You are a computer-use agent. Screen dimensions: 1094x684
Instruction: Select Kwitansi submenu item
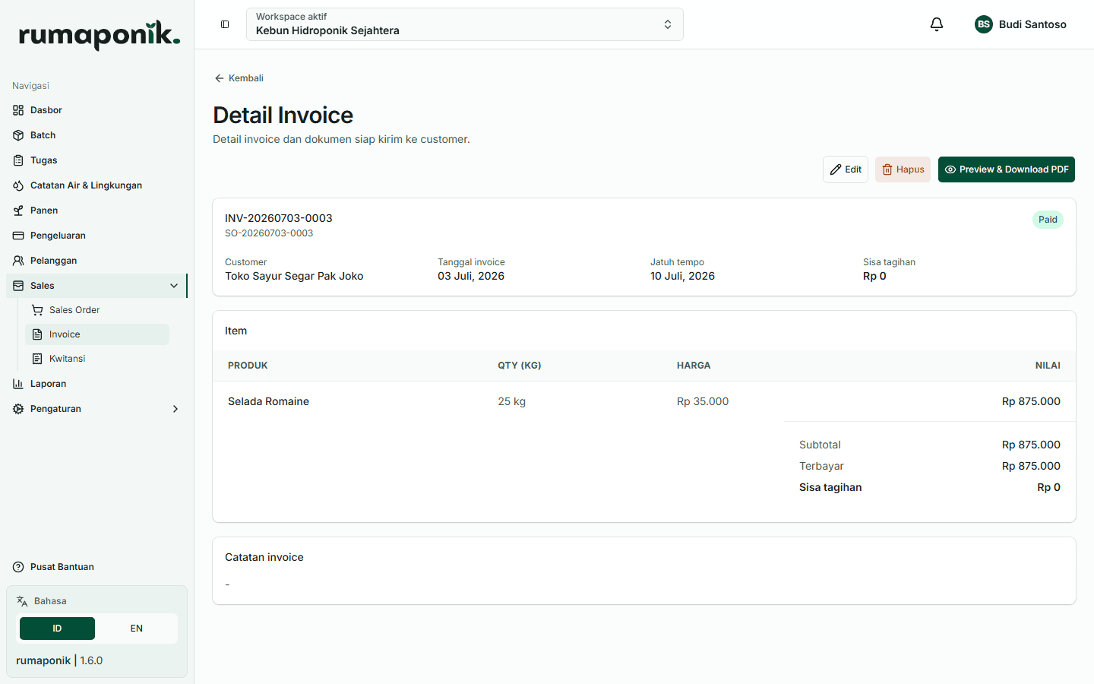[x=97, y=359]
